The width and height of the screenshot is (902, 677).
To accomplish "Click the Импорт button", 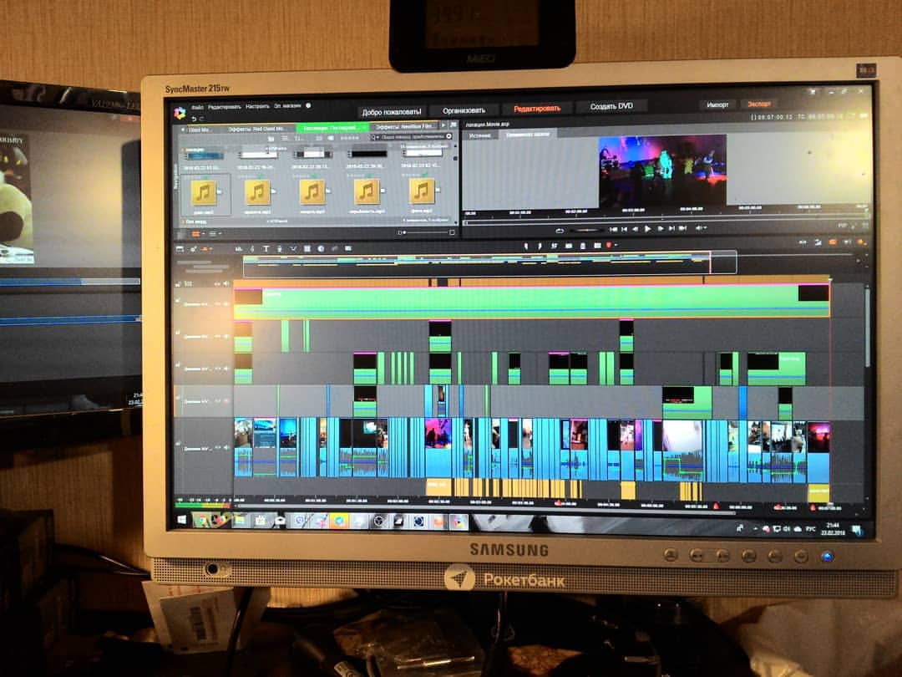I will 717,104.
